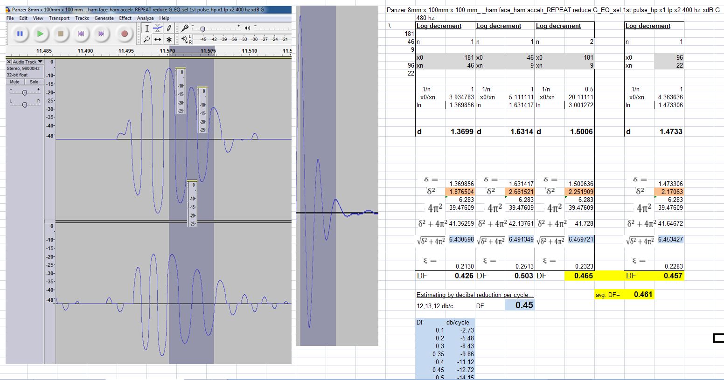Open the Edit menu
Screen dimensions: 724x380
pos(23,18)
